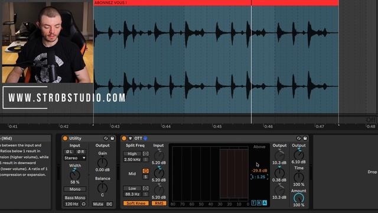Adjust the Low band input knob
The height and width of the screenshot is (213, 378).
(159, 190)
